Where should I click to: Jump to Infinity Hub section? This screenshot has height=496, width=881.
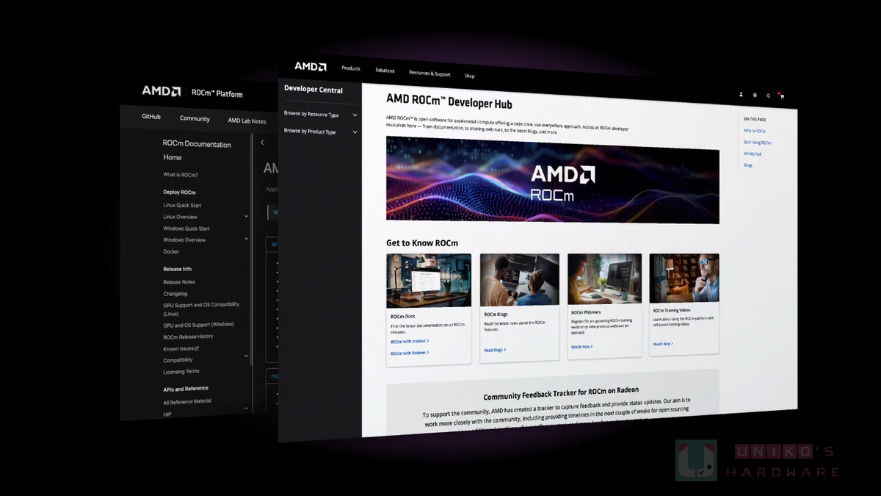coord(753,154)
